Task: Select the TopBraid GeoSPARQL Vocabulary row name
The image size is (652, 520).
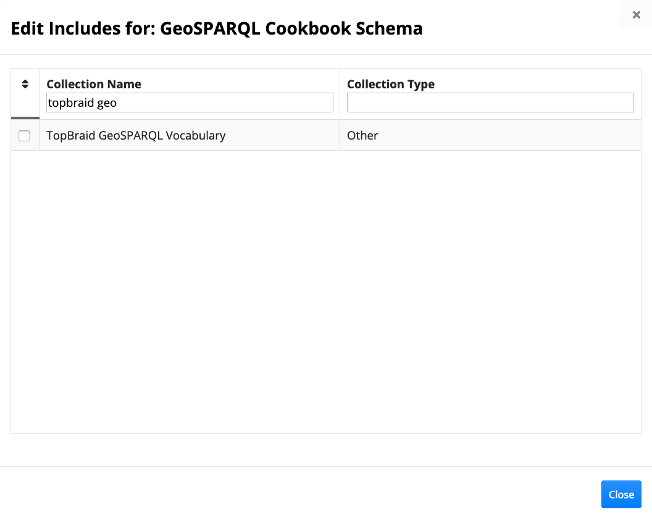Action: point(136,135)
